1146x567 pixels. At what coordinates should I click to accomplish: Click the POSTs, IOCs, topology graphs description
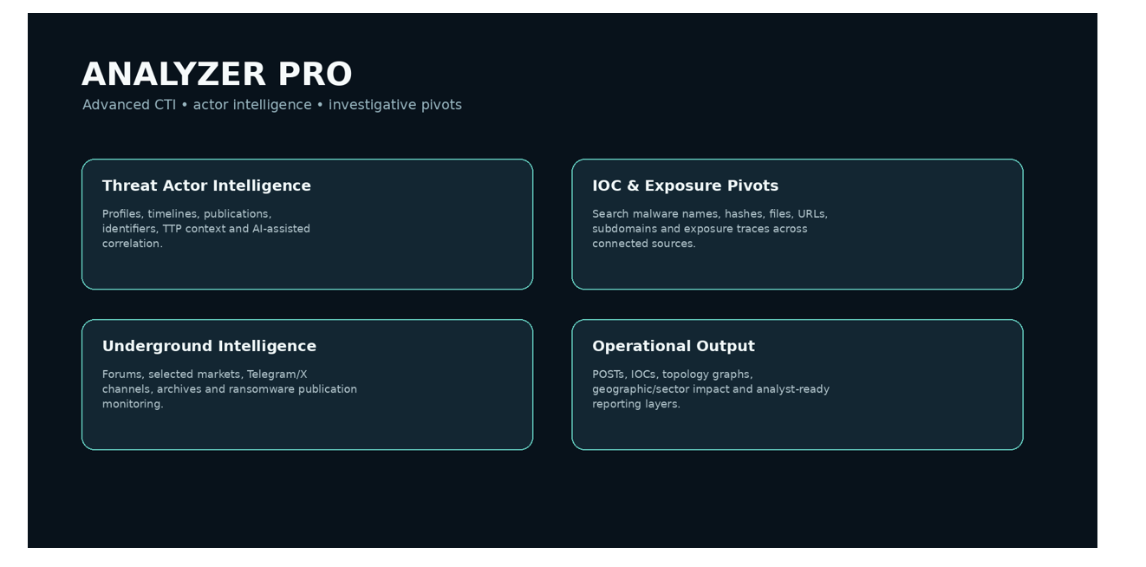711,389
